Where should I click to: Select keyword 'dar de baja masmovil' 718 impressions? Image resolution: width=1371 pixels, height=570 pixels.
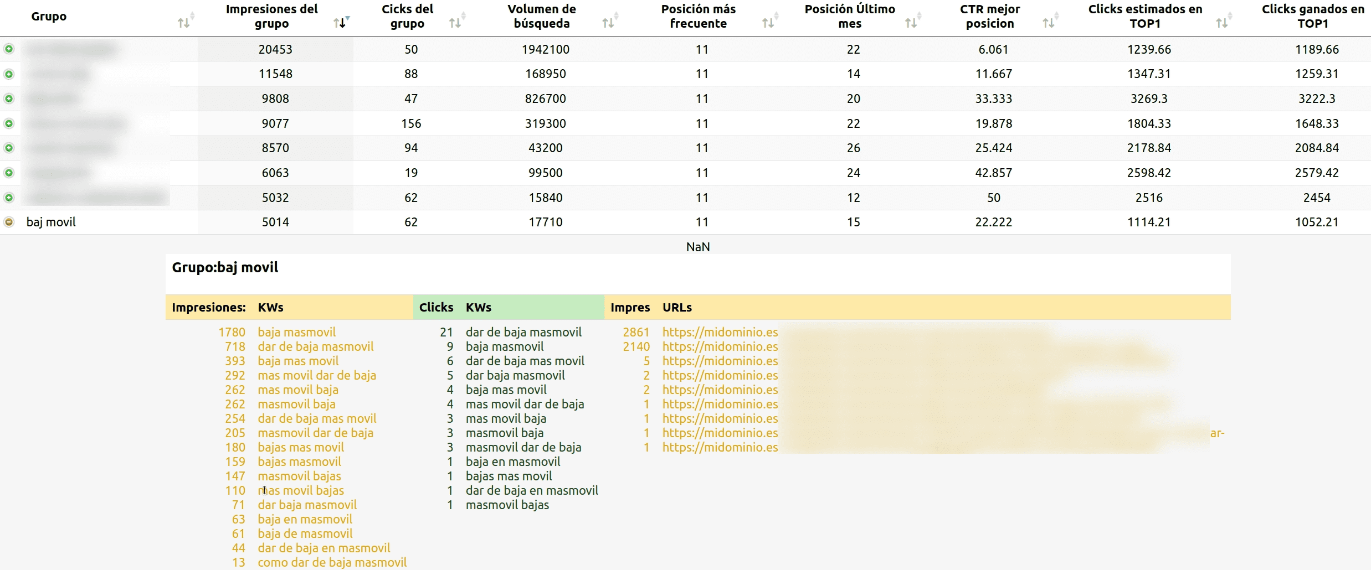(x=316, y=346)
